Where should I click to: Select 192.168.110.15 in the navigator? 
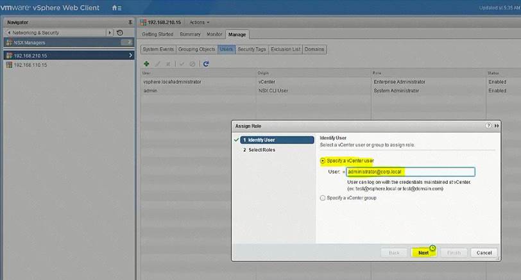pyautogui.click(x=32, y=65)
